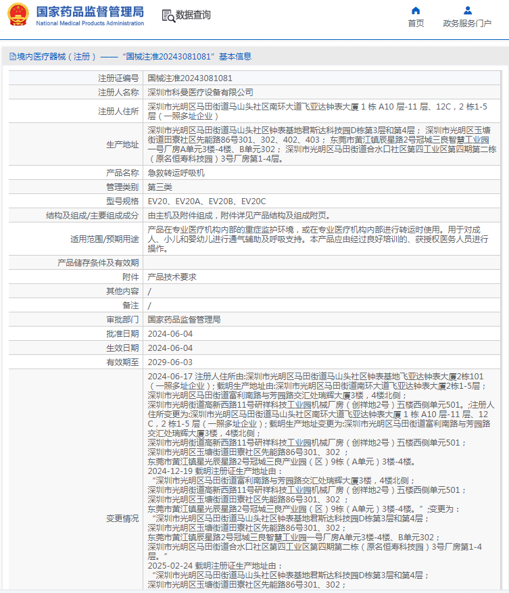Viewport: 509px width, 593px height.
Task: Click the document icon before 境内医疗器械
Action: pos(12,57)
